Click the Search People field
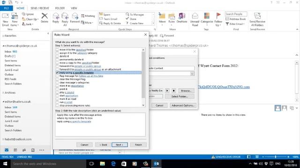300x168 pixels. click(x=236, y=14)
